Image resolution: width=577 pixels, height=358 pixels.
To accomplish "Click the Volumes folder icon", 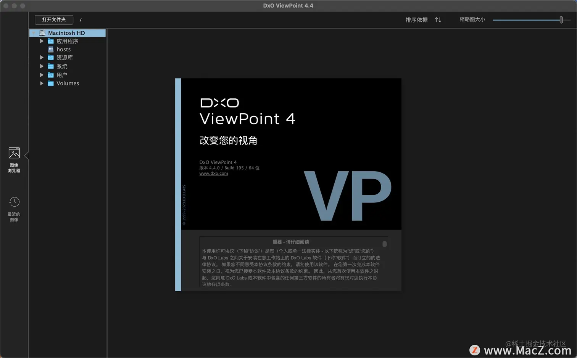I will pyautogui.click(x=51, y=83).
